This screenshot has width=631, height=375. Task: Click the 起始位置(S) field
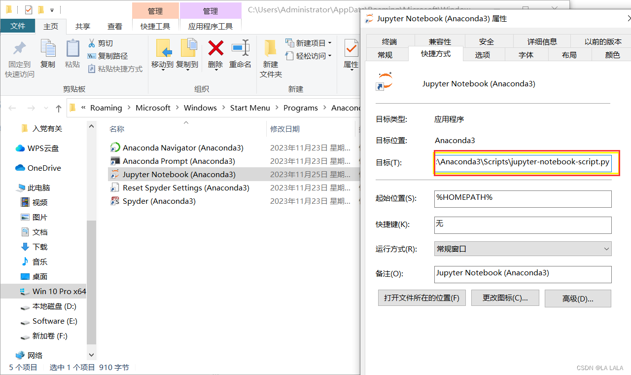523,199
